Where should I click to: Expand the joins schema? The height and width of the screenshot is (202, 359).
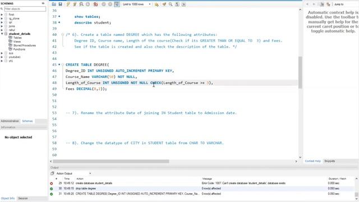click(x=2, y=26)
